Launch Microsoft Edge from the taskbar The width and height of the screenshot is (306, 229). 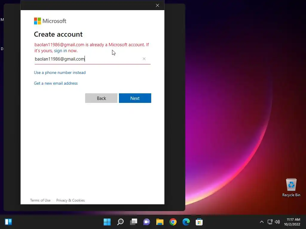pos(186,222)
